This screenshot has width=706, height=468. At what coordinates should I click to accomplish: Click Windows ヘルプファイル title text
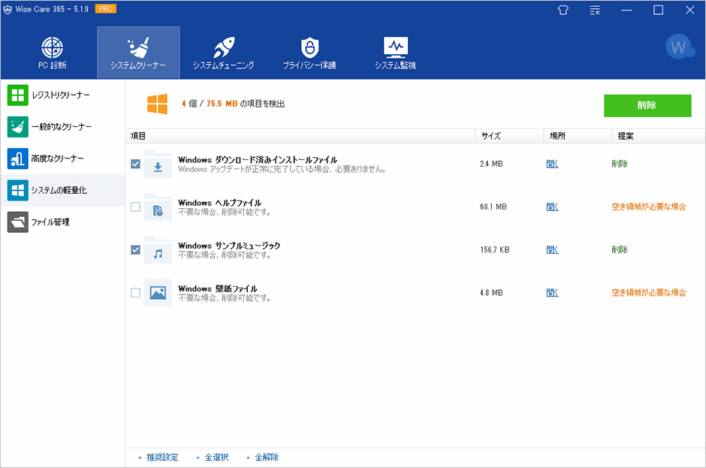click(220, 203)
